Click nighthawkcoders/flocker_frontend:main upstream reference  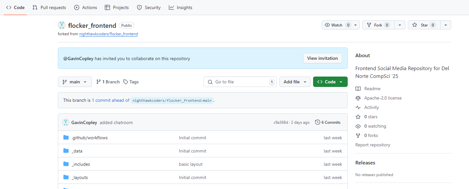(172, 100)
